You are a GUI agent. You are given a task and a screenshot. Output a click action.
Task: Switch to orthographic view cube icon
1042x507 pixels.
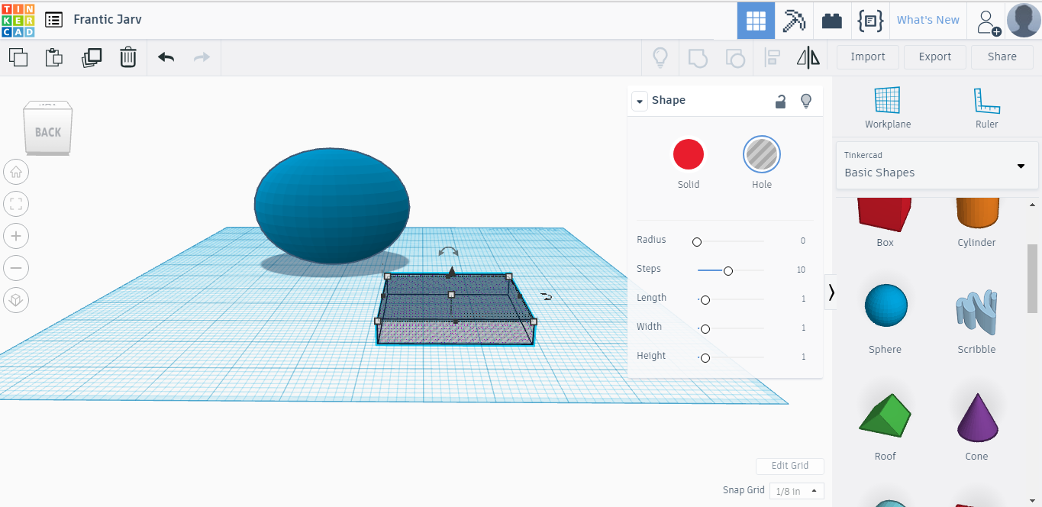click(16, 300)
